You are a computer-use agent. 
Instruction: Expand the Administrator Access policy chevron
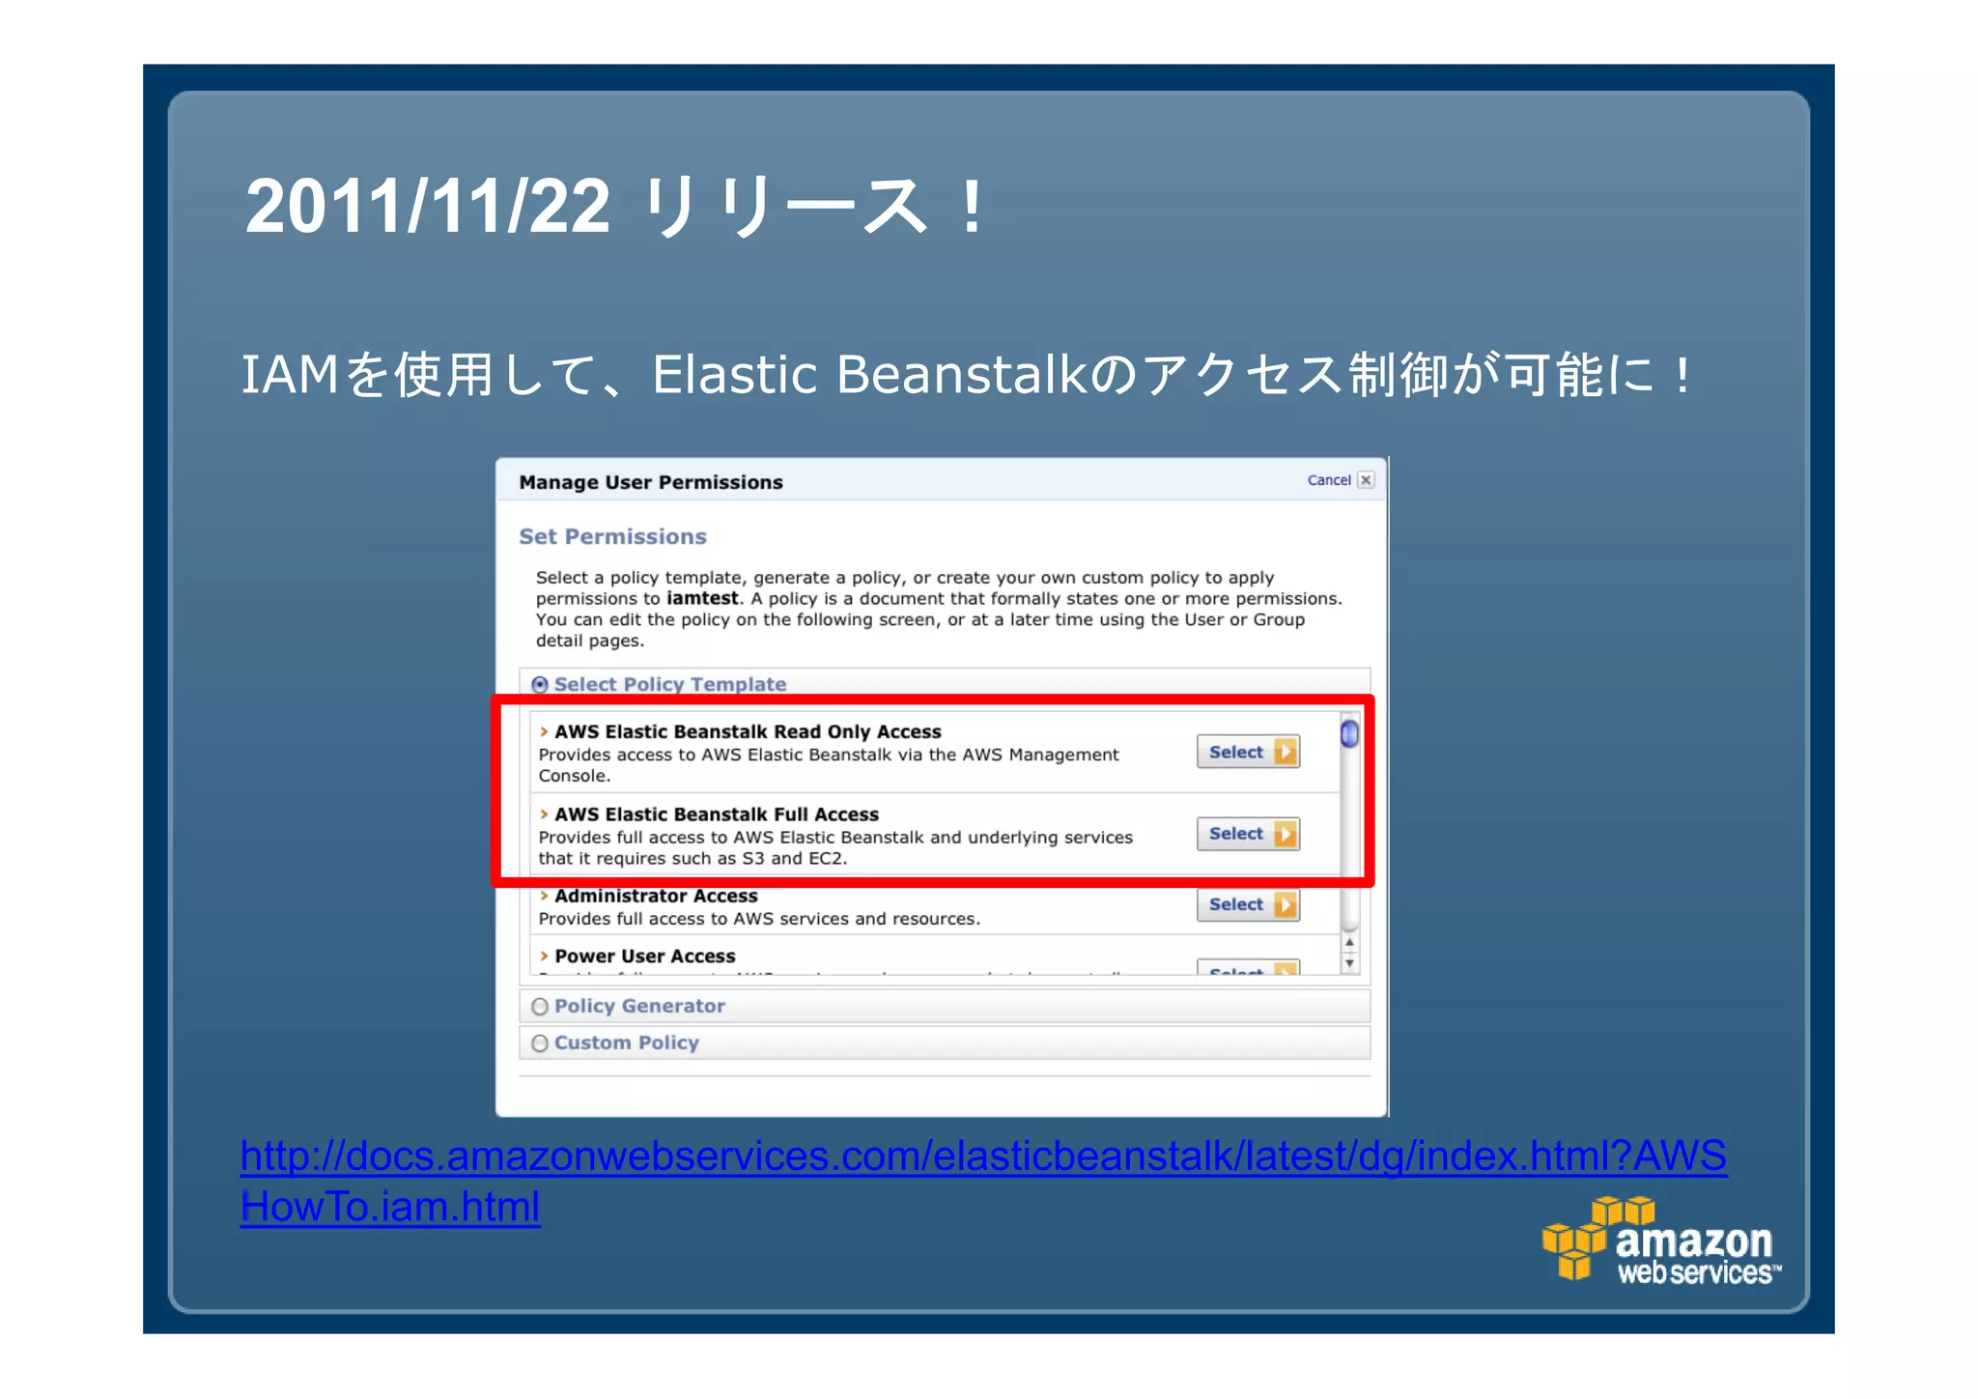click(x=544, y=896)
